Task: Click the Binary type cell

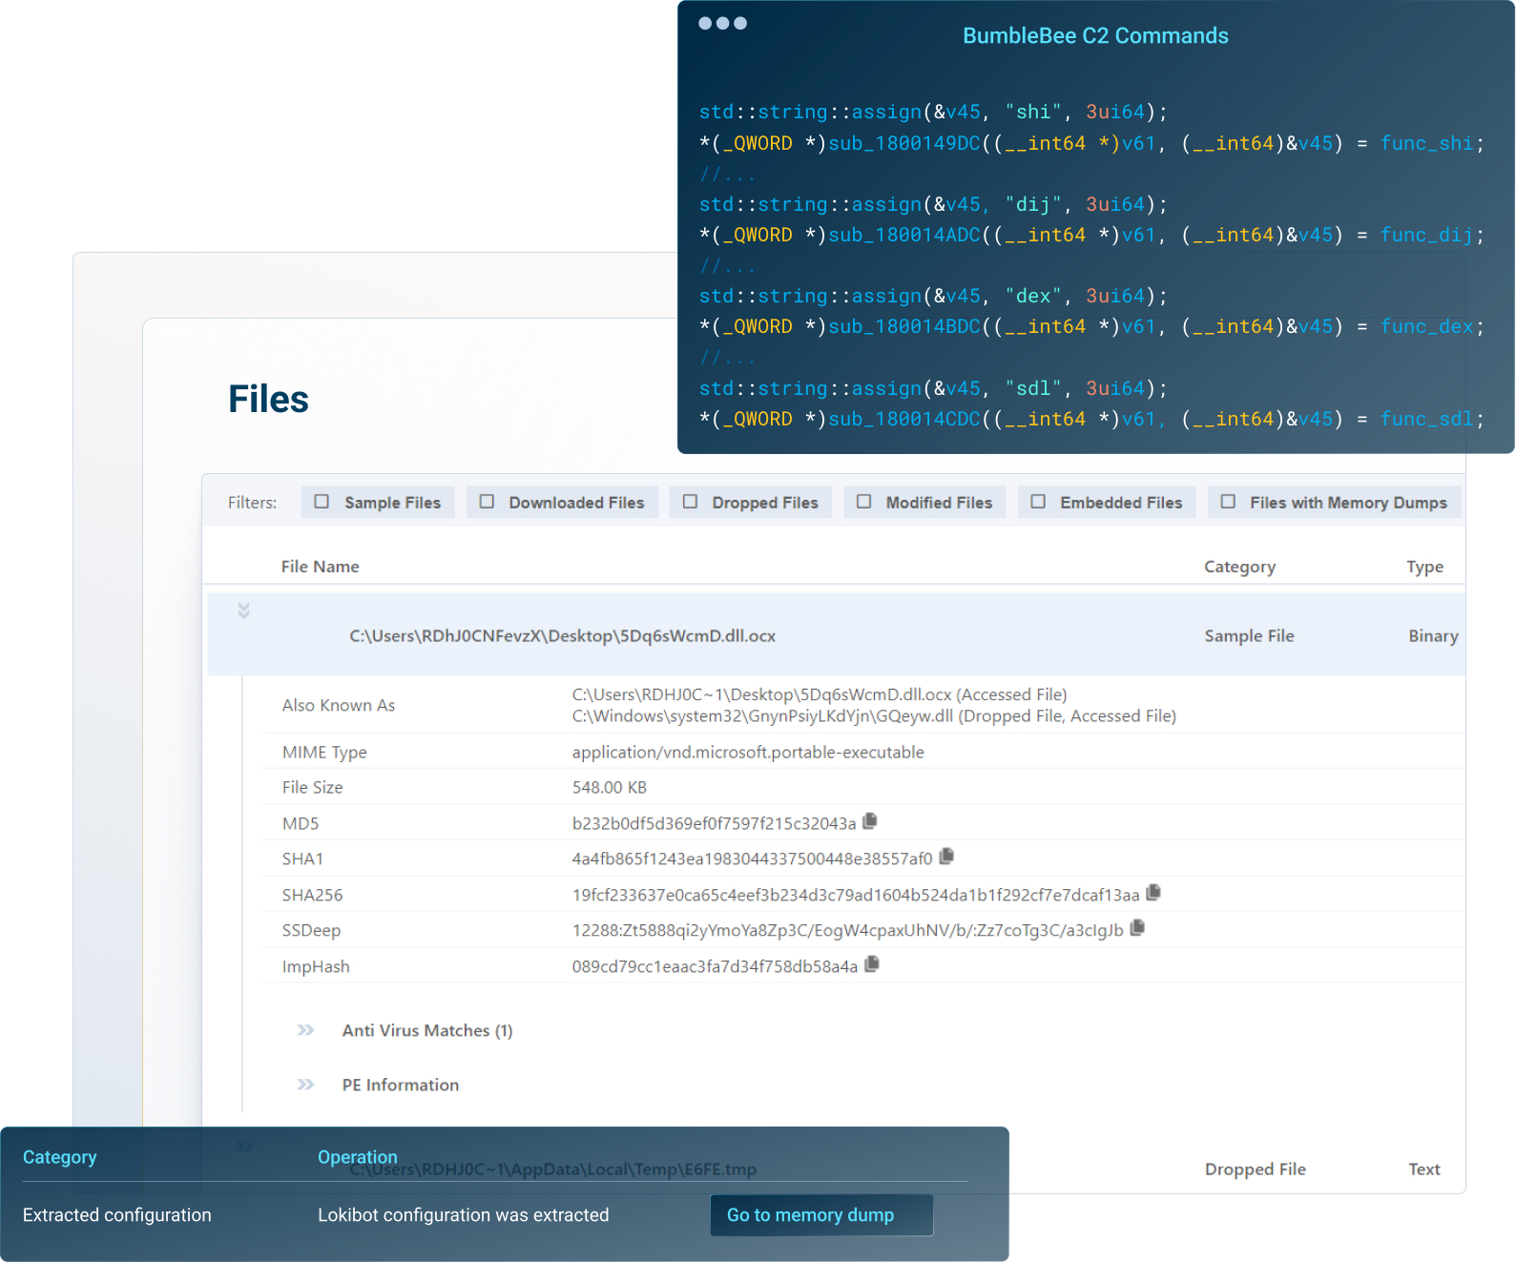Action: pos(1433,636)
